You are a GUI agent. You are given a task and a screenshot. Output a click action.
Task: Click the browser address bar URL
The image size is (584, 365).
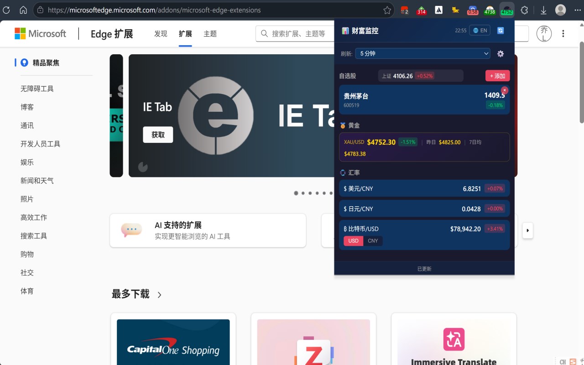[154, 10]
